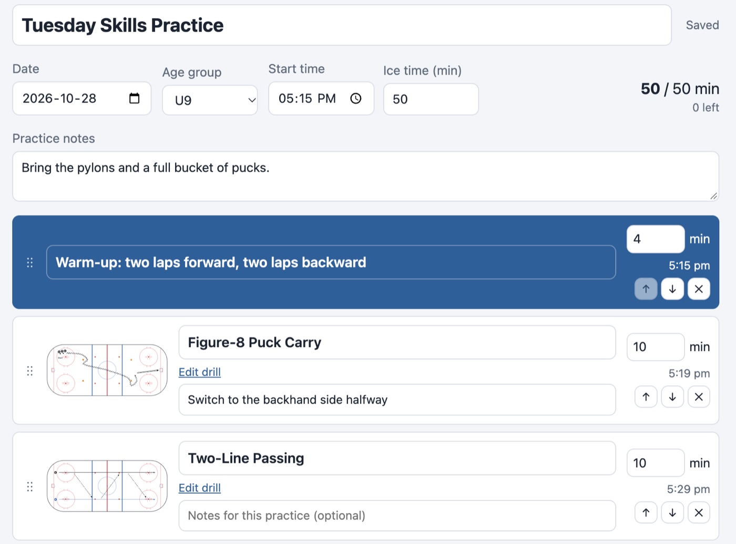Screen dimensions: 736x544
Task: Grab the Two-Line Passing drag handle
Action: pos(30,487)
